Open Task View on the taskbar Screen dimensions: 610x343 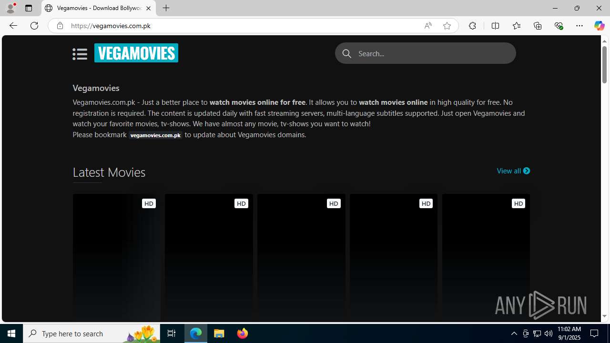172,333
